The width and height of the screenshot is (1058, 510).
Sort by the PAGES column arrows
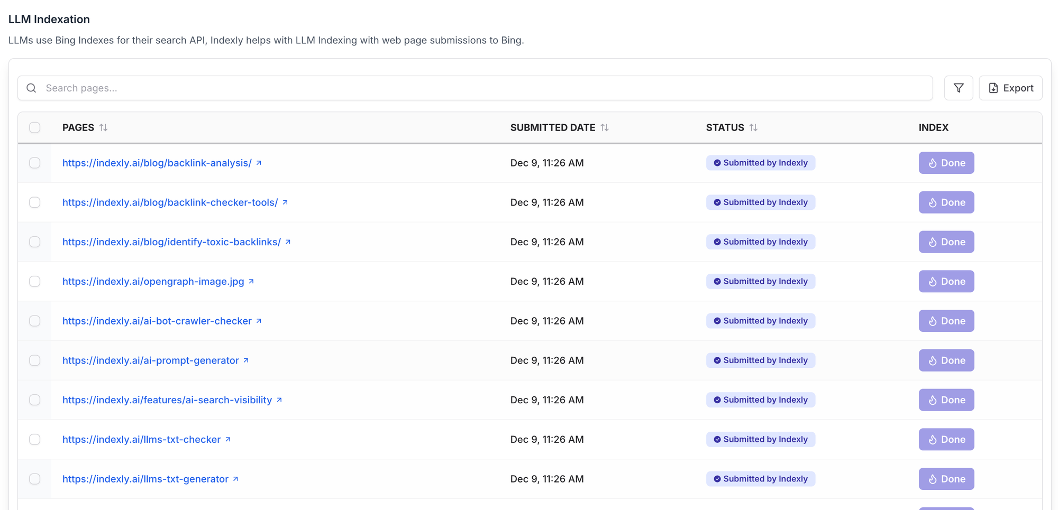(104, 127)
